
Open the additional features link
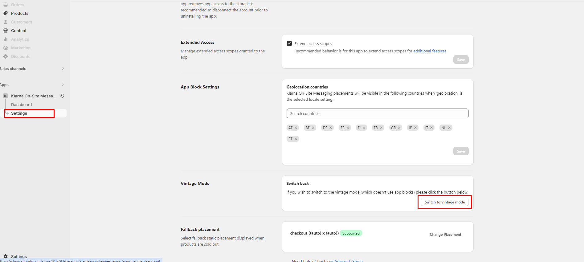(x=430, y=51)
